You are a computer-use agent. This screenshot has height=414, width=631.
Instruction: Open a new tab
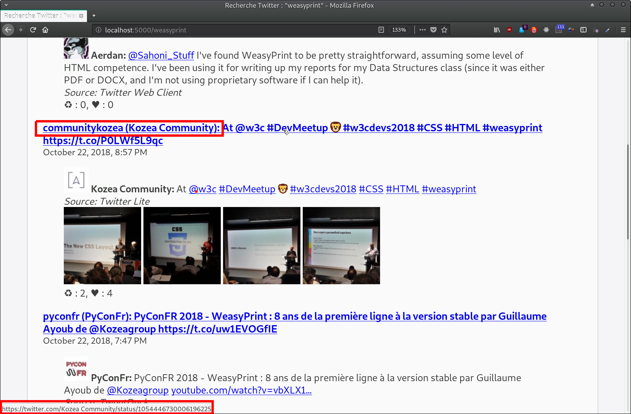point(94,16)
